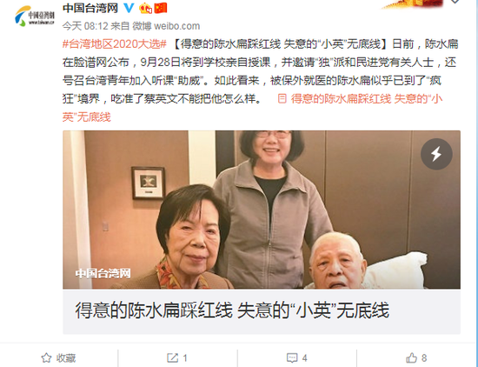Click the lightning bolt badge on image
This screenshot has height=367, width=478.
click(x=436, y=154)
